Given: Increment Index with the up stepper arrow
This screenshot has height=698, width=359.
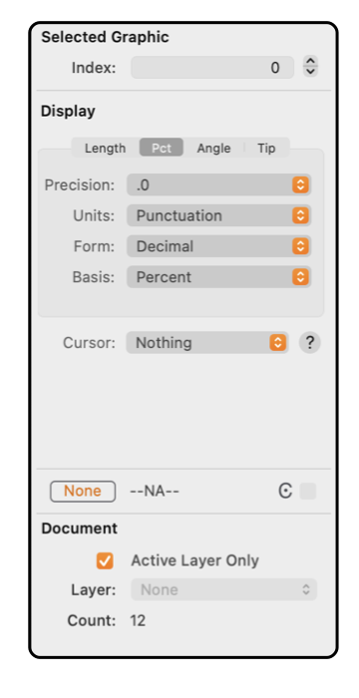Looking at the screenshot, I should coord(310,62).
